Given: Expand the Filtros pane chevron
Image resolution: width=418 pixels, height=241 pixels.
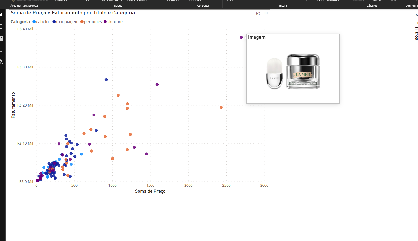Looking at the screenshot, I should (417, 15).
